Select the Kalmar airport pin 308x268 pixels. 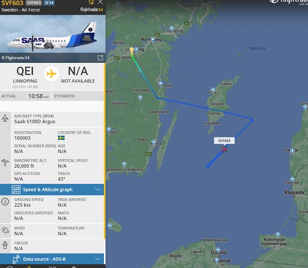tap(154, 142)
